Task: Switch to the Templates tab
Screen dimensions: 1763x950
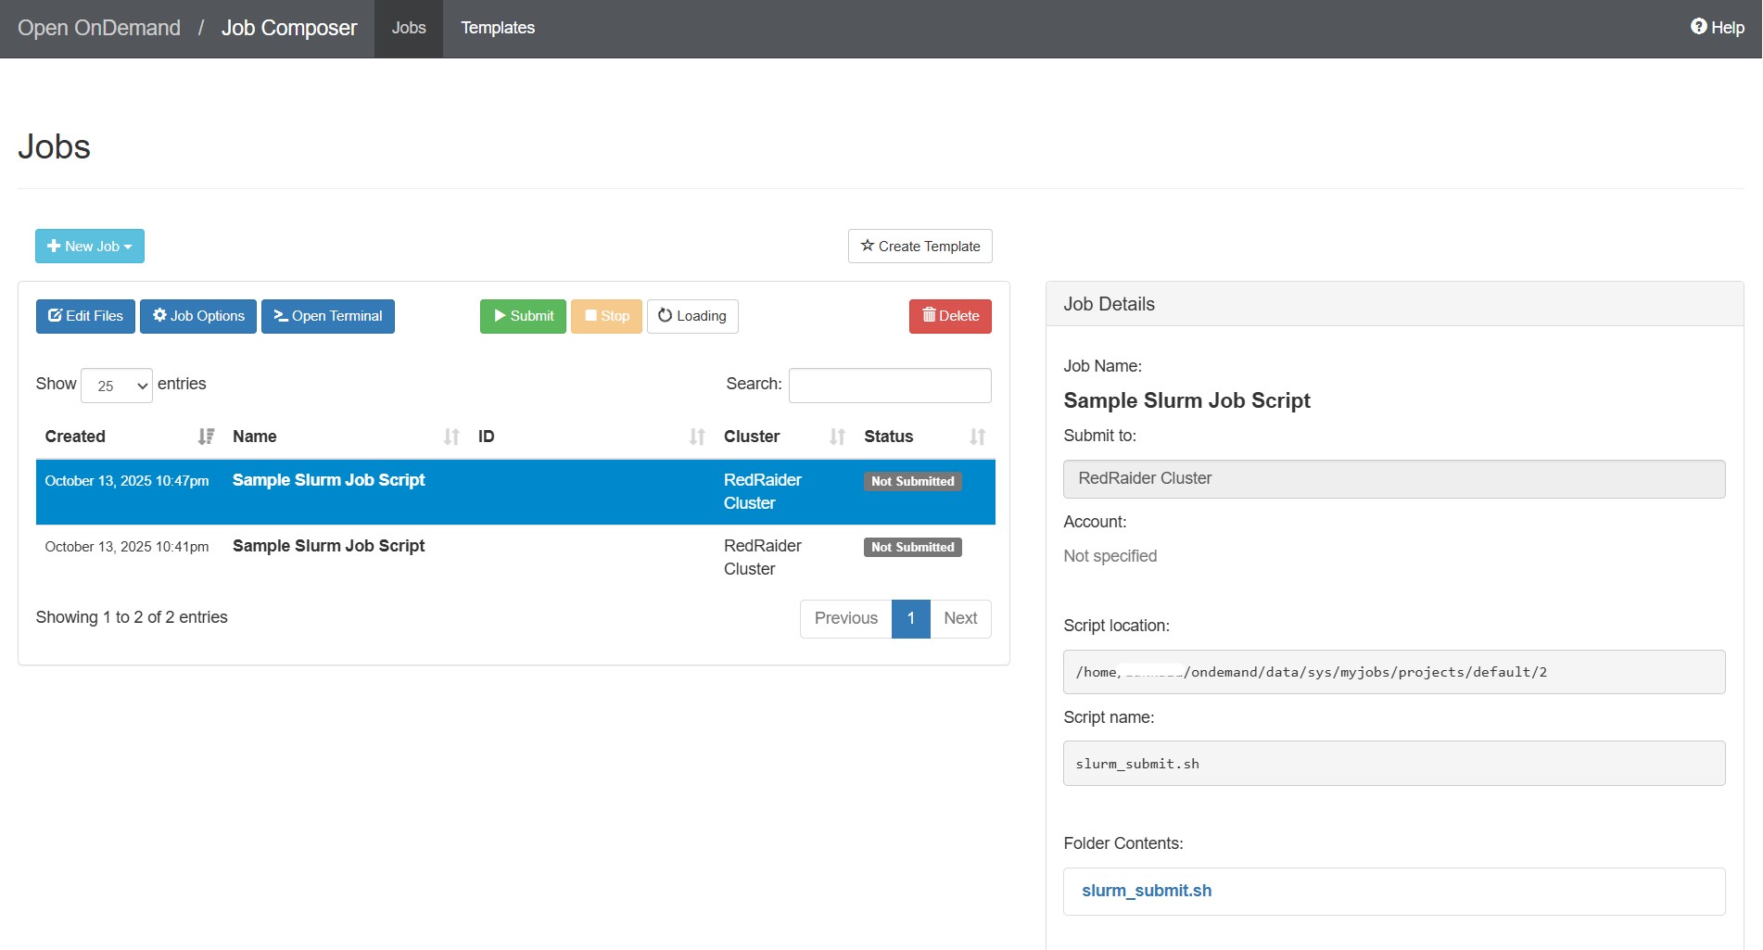Action: click(498, 28)
